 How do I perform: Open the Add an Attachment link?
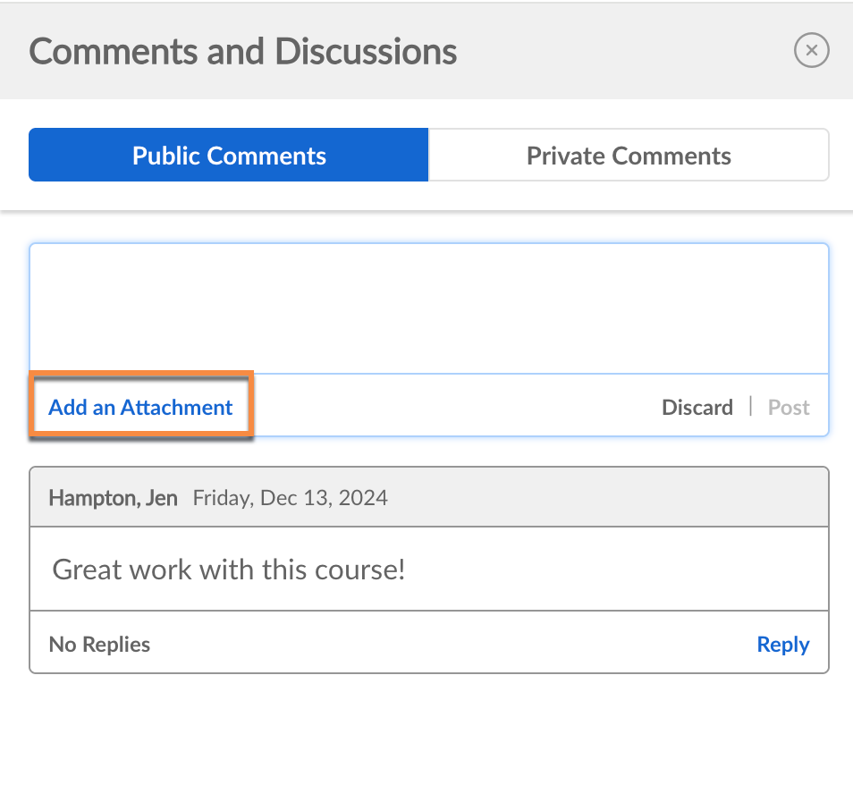coord(140,408)
